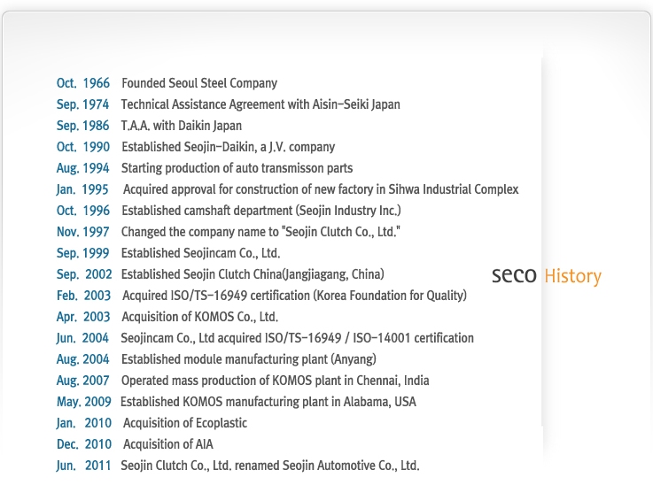Viewport: 653px width, 485px height.
Task: Click the ISO-14001 certification entry
Action: (x=298, y=338)
